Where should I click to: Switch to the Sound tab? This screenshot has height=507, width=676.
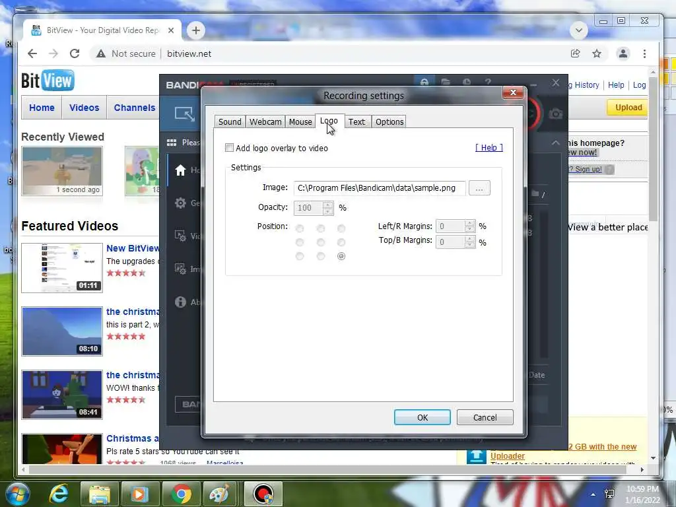[x=230, y=121]
